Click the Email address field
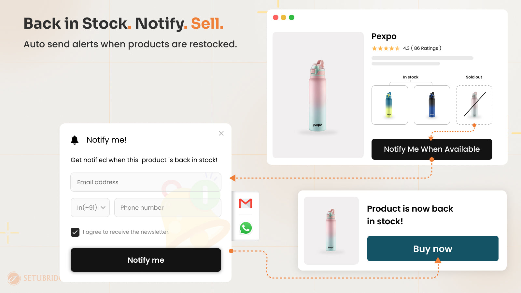Image resolution: width=521 pixels, height=293 pixels. 146,182
